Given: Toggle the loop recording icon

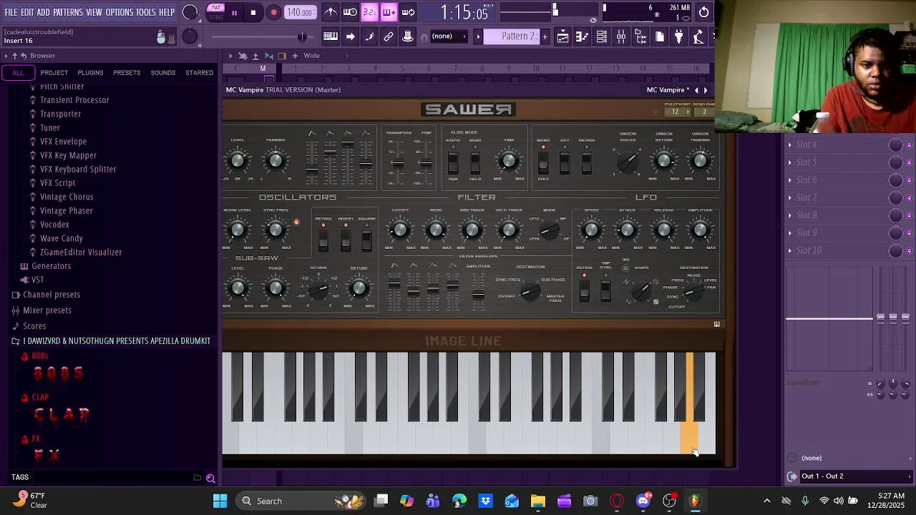Looking at the screenshot, I should point(408,12).
